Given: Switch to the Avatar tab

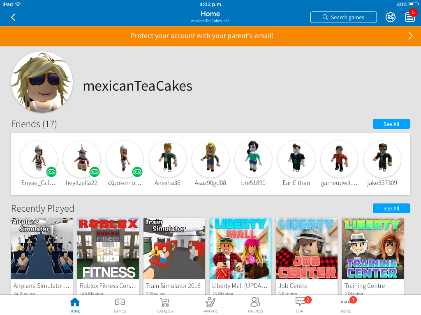Looking at the screenshot, I should click(210, 305).
